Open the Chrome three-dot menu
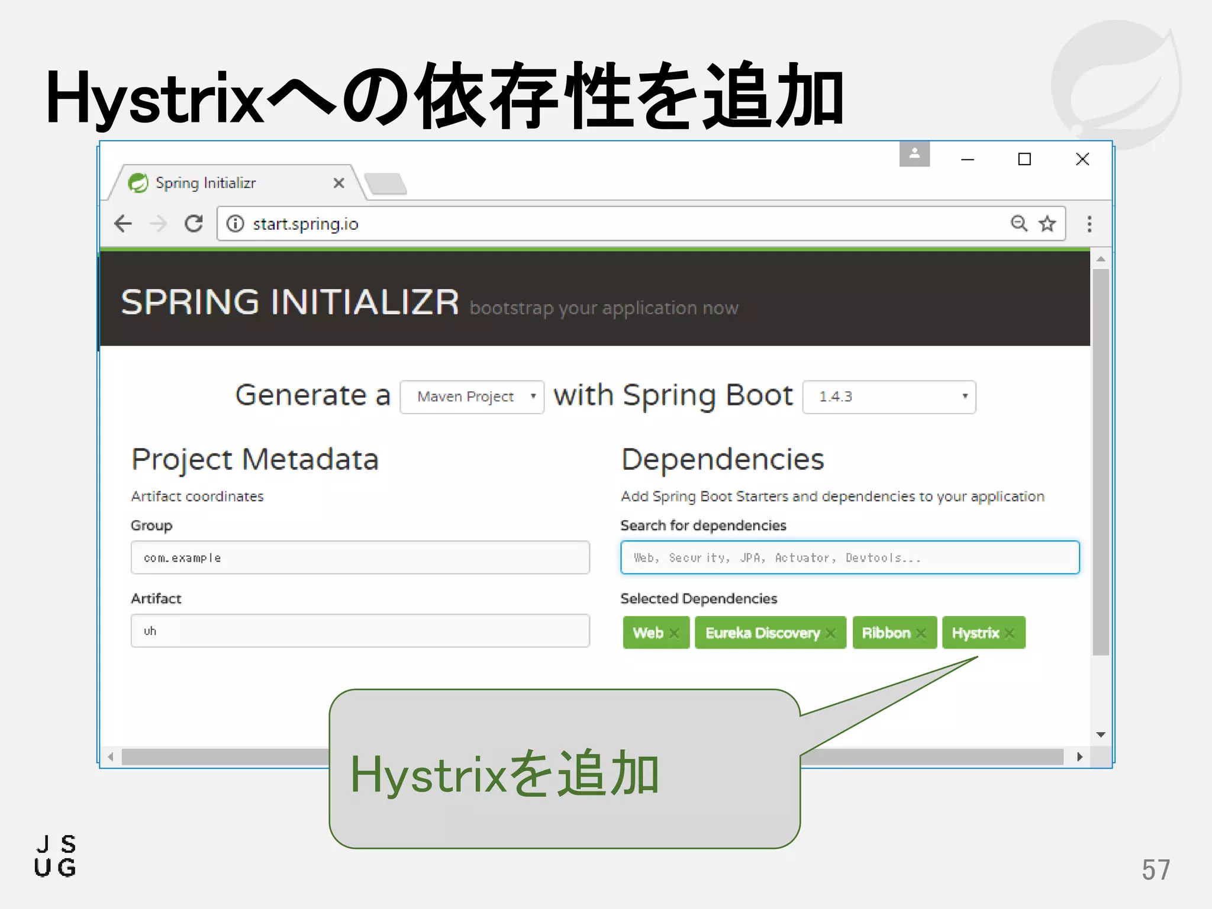The image size is (1212, 909). click(1089, 224)
